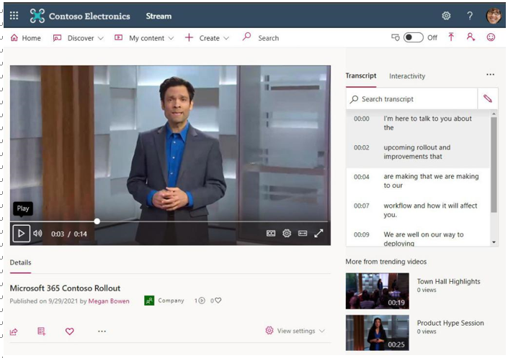Click the transcript scrollbar thumb
Screen dimensions: 508x358
(494, 165)
